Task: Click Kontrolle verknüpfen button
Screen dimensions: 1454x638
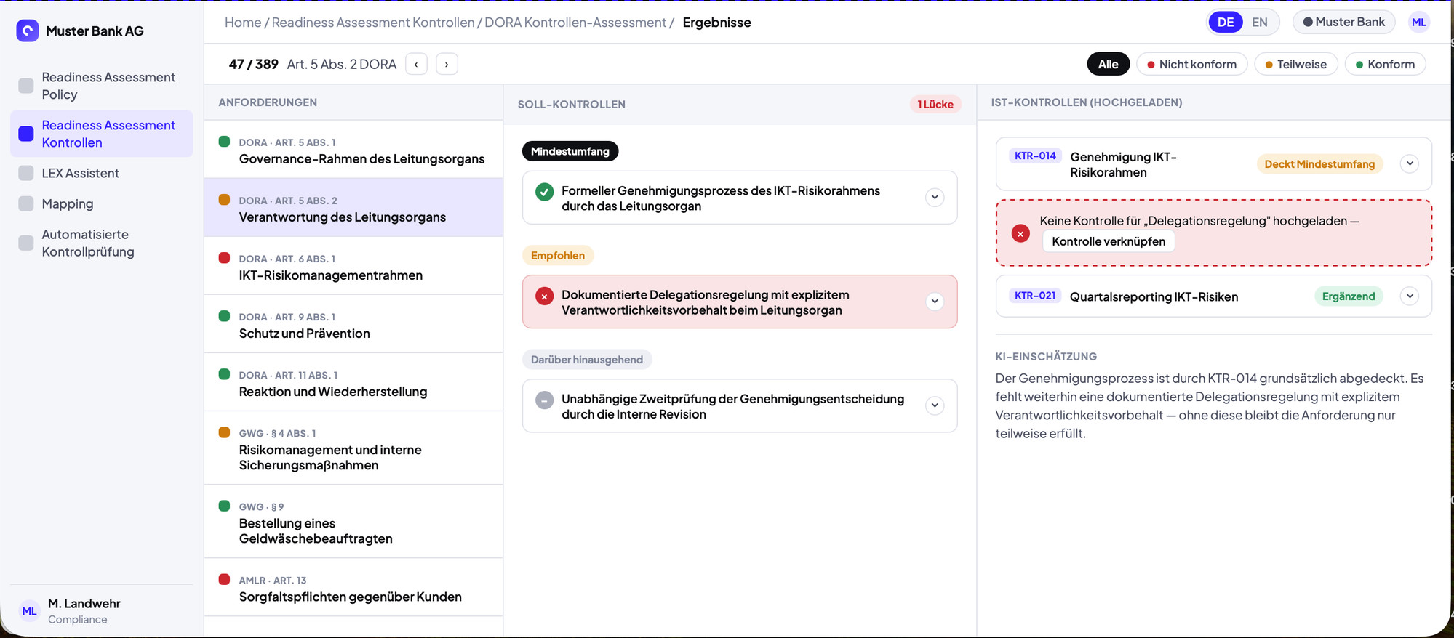Action: click(1109, 241)
